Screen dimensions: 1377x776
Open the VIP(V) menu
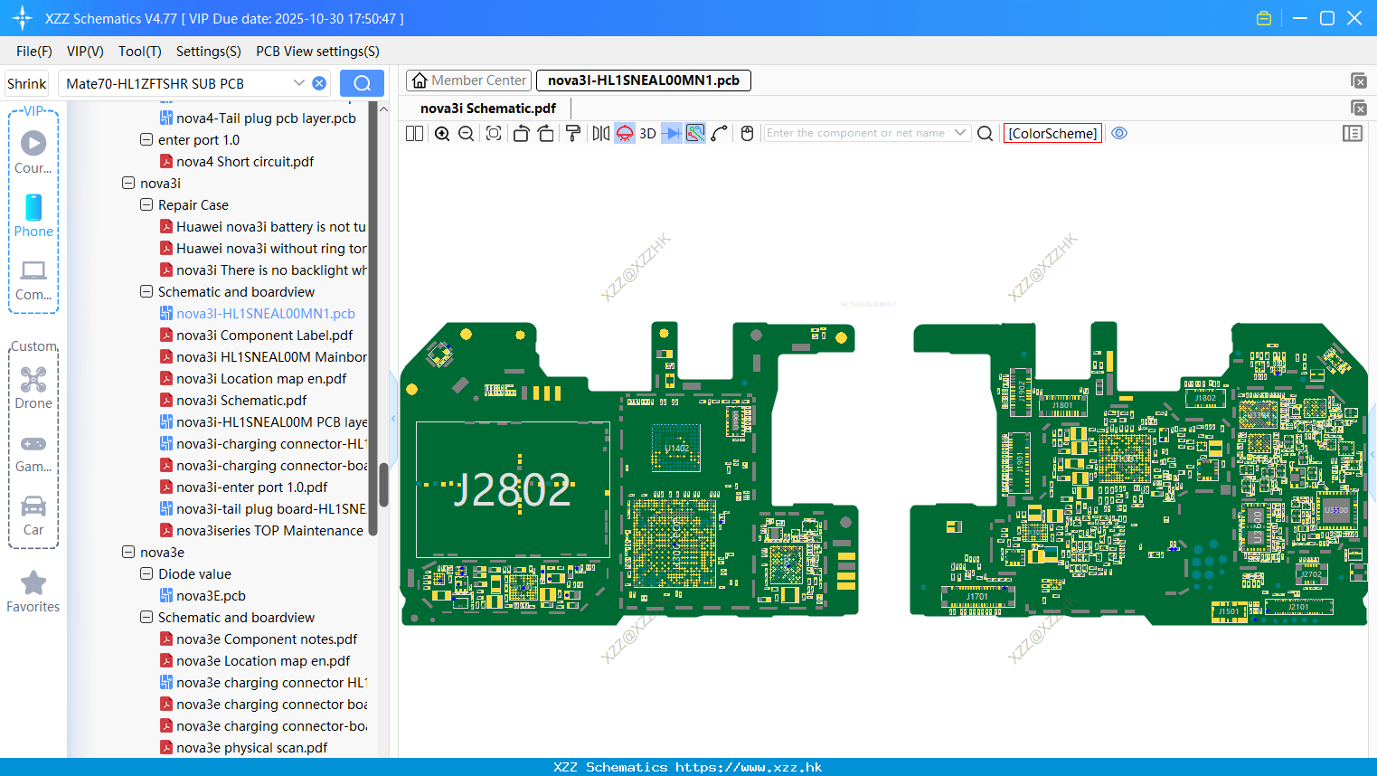click(85, 52)
